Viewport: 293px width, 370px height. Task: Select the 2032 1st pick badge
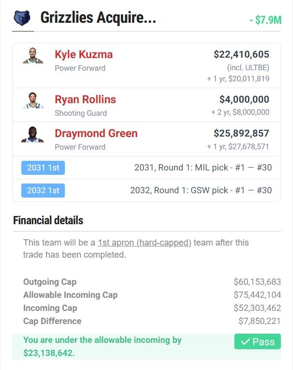(x=43, y=190)
